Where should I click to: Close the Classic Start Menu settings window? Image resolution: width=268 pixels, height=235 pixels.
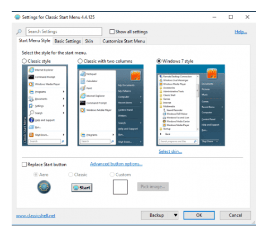247,17
